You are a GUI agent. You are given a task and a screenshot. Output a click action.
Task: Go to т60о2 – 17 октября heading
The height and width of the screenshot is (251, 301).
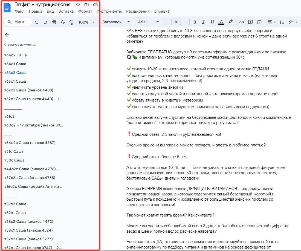click(34, 125)
